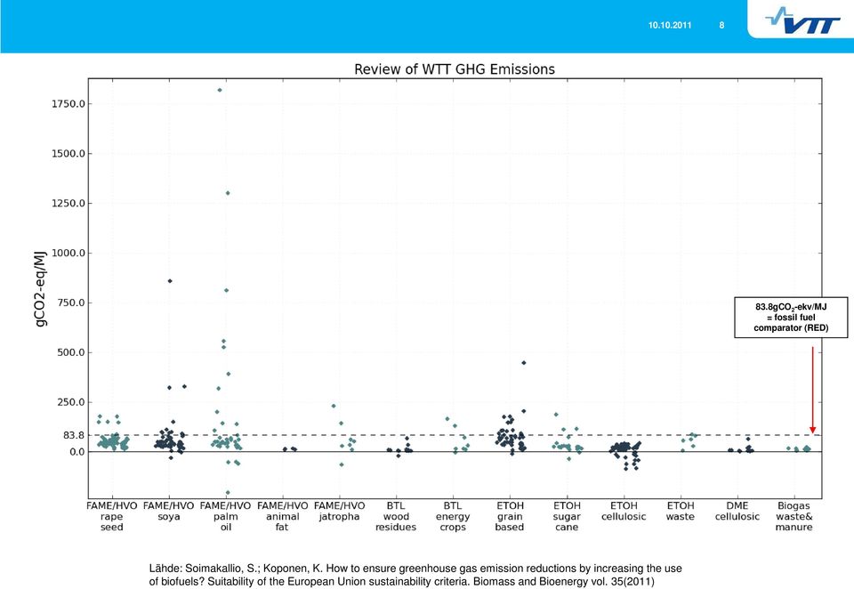
Task: Select the FAME/HVO rape seed axis label
Action: 112,516
